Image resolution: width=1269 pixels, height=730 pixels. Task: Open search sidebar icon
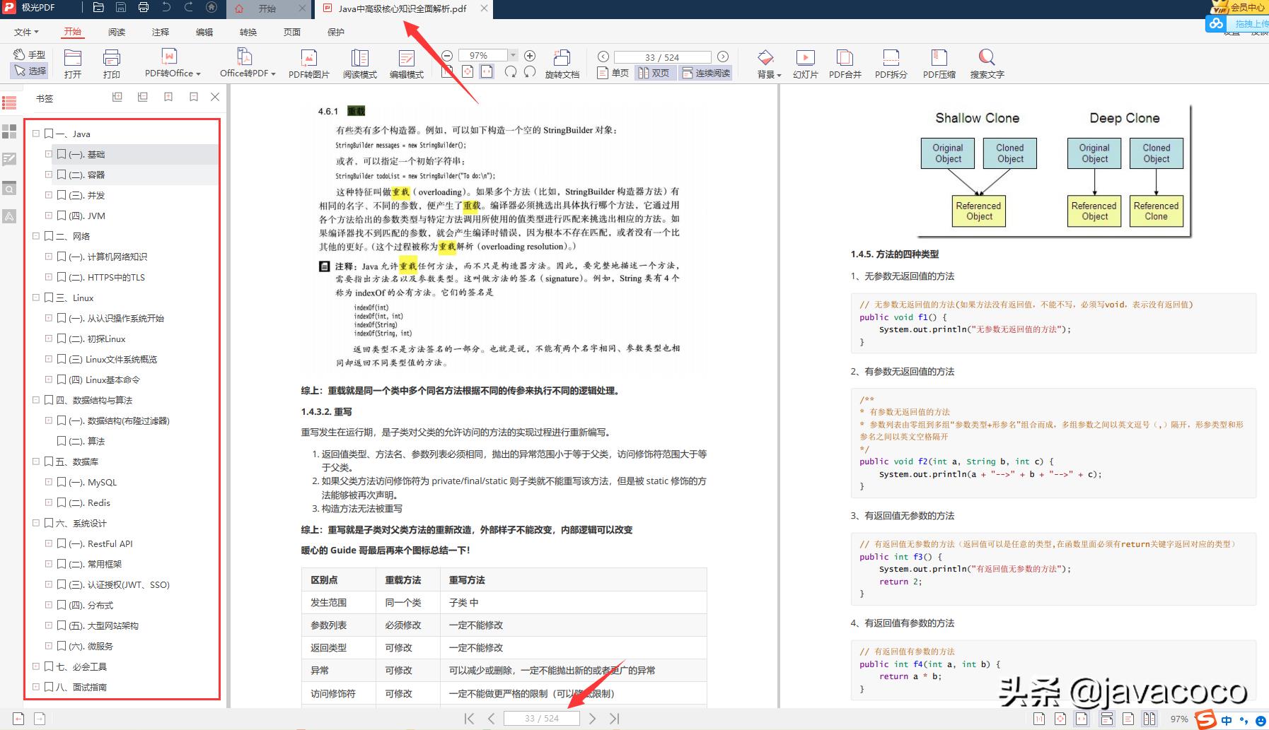coord(9,188)
